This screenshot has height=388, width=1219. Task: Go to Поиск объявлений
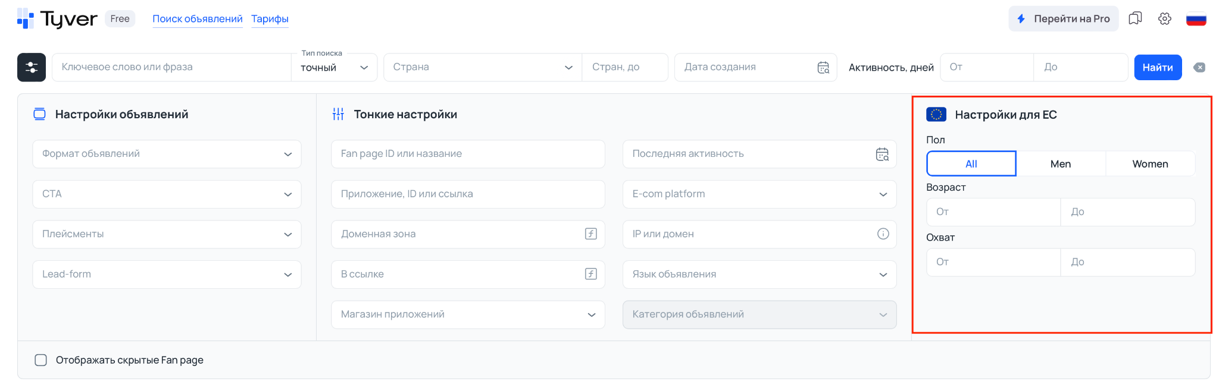click(x=198, y=19)
